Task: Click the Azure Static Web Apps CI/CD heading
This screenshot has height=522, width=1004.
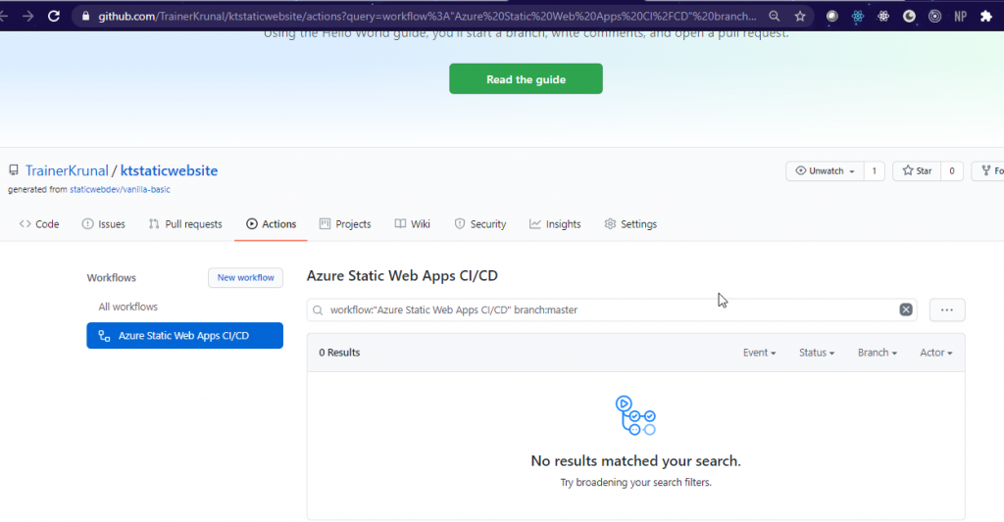Action: point(402,276)
